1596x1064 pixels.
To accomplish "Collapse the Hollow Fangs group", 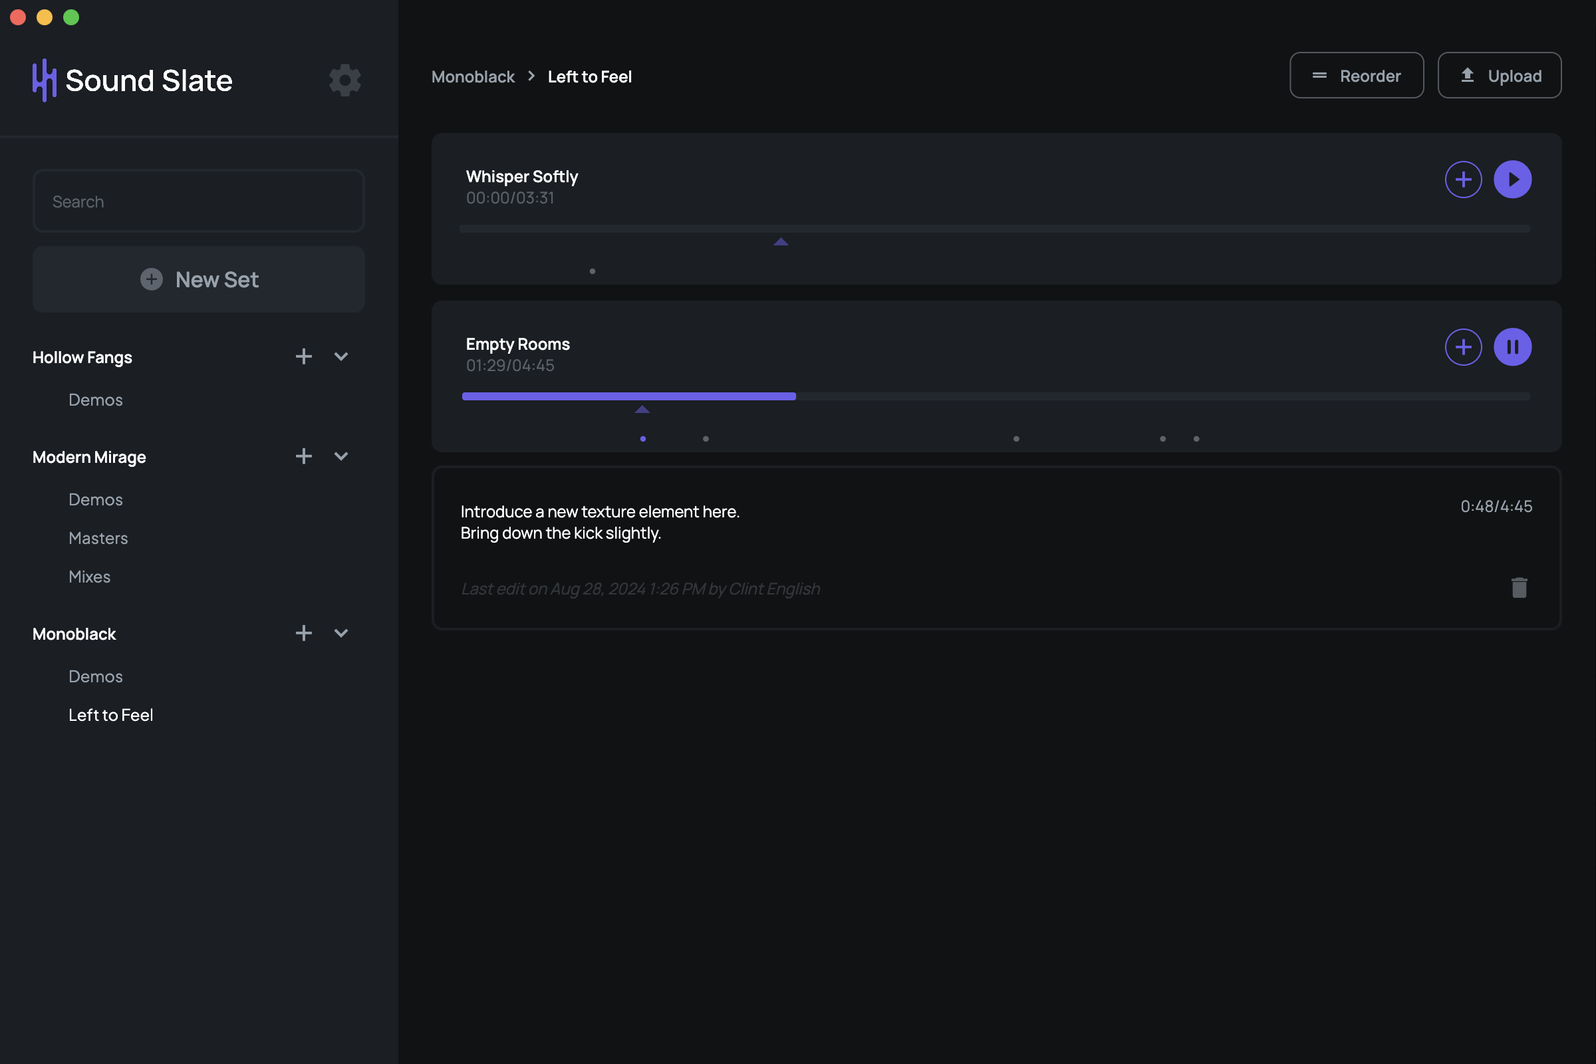I will (x=340, y=356).
